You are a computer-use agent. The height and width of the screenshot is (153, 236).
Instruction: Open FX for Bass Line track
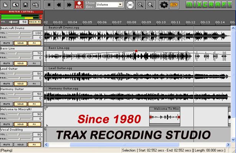34,63
